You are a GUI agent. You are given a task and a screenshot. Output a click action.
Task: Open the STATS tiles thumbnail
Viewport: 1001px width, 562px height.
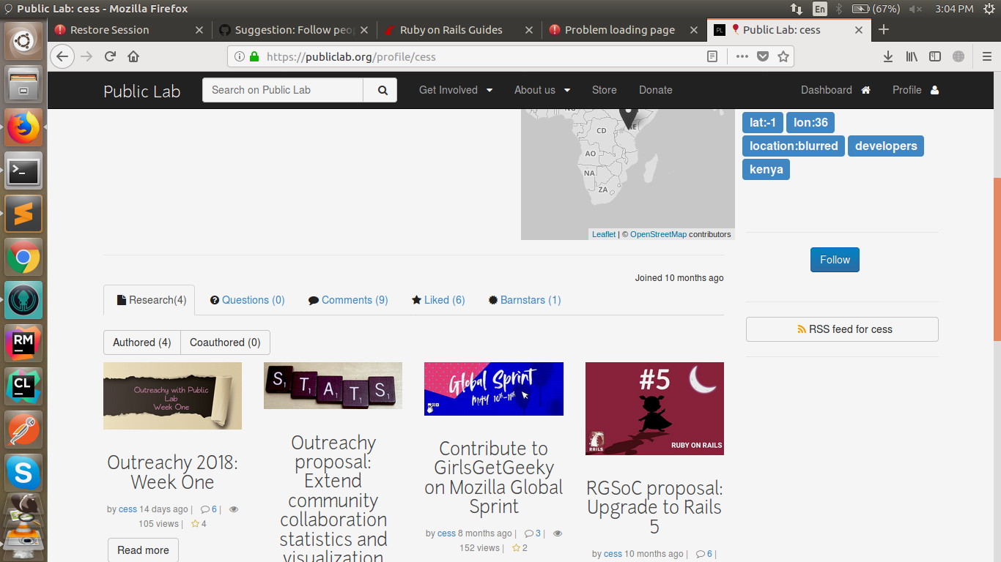click(333, 386)
